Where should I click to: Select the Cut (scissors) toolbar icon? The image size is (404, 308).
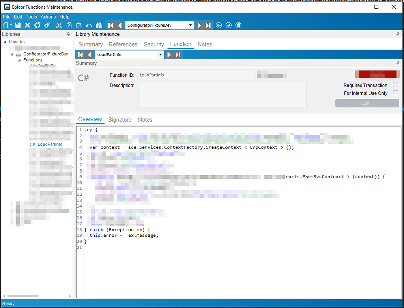click(59, 25)
